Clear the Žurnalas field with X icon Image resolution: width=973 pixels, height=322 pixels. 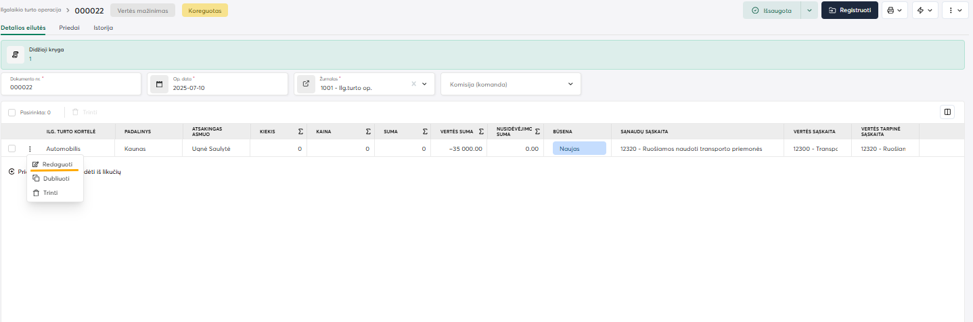413,84
